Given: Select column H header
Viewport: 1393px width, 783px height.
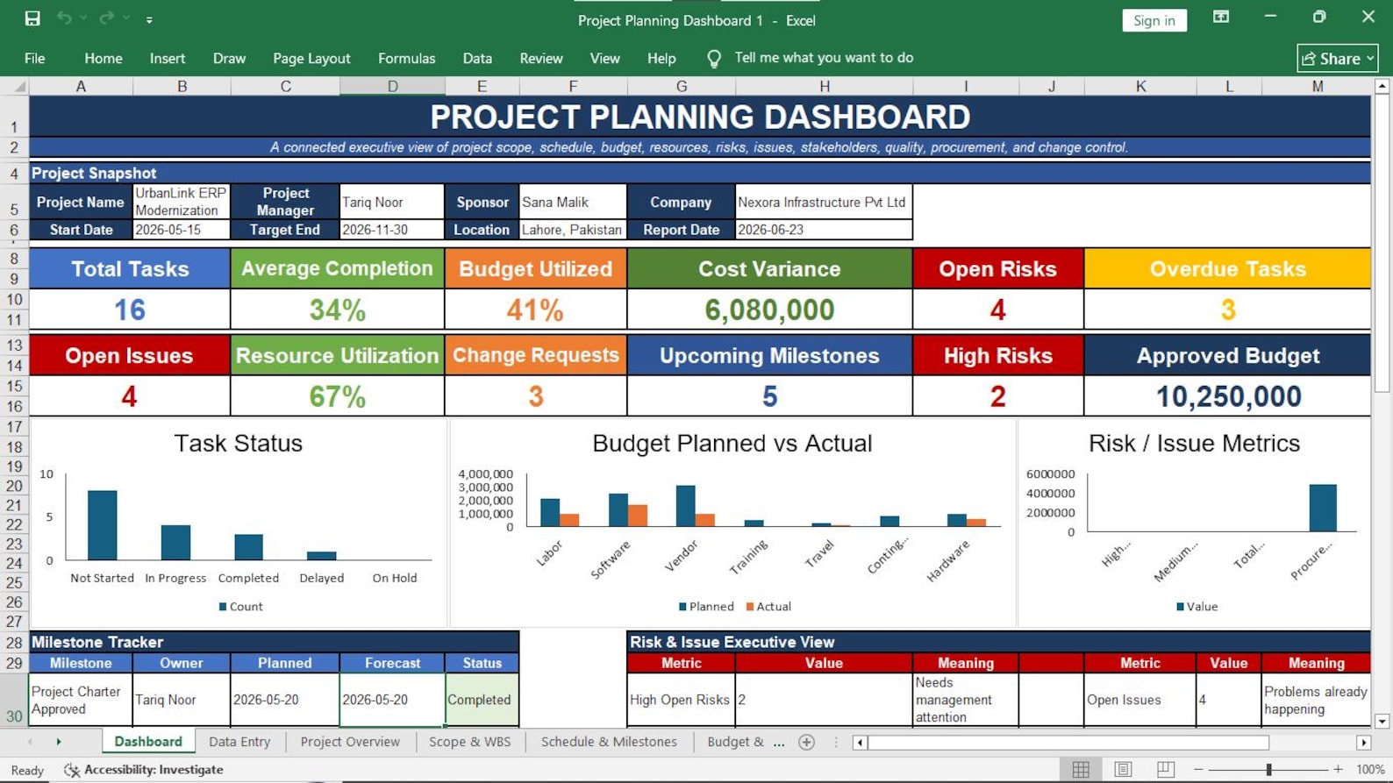Looking at the screenshot, I should 825,86.
